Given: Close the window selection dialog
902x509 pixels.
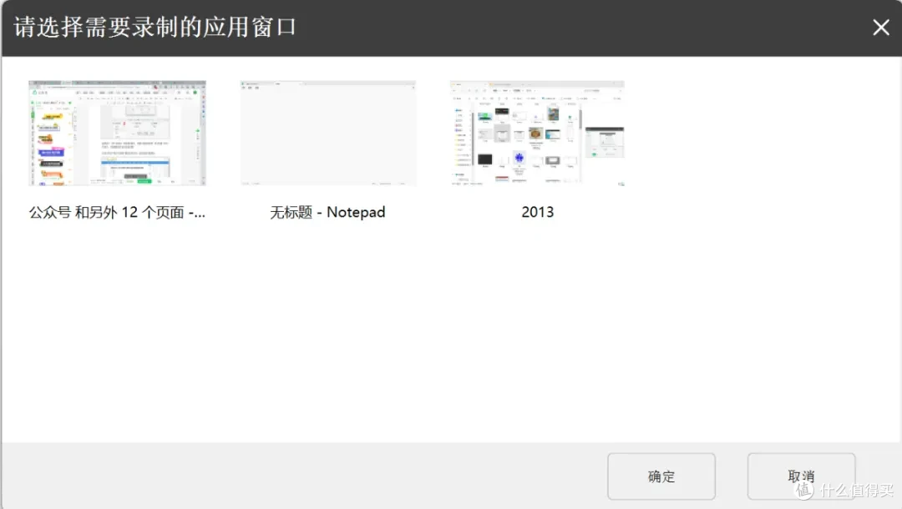Looking at the screenshot, I should (x=881, y=27).
